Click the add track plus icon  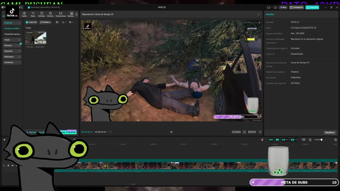coord(4,140)
